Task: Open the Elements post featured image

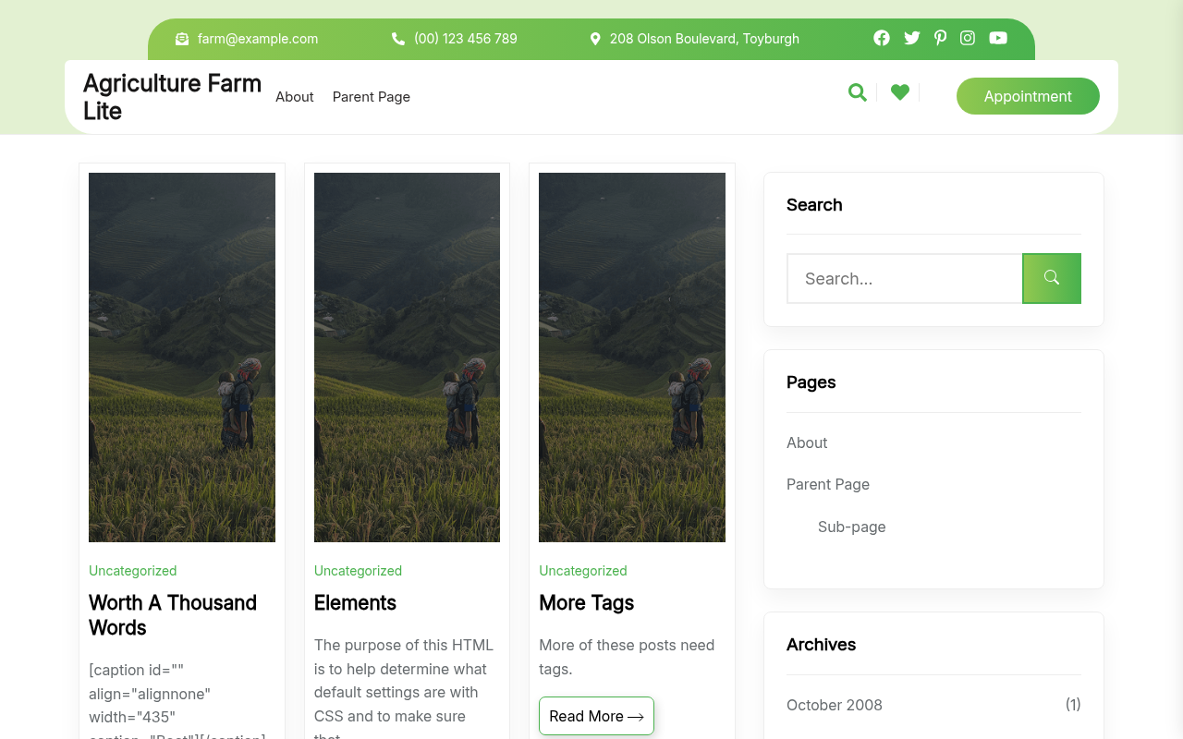Action: pos(407,357)
